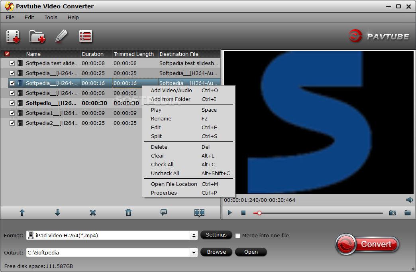Move selected item down with arrow icon
The height and width of the screenshot is (272, 416).
point(57,213)
